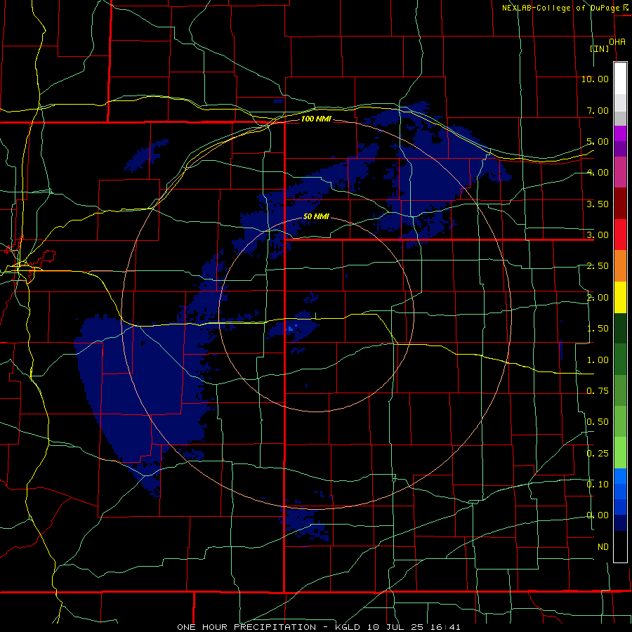The image size is (632, 632).
Task: Click the 0.50 legend value
Action: pos(598,422)
